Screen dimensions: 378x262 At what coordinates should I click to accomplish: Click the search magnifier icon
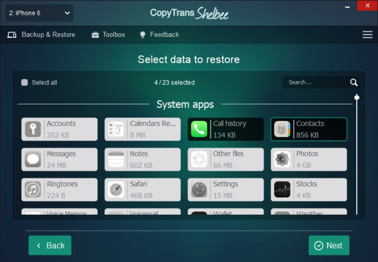(x=353, y=82)
